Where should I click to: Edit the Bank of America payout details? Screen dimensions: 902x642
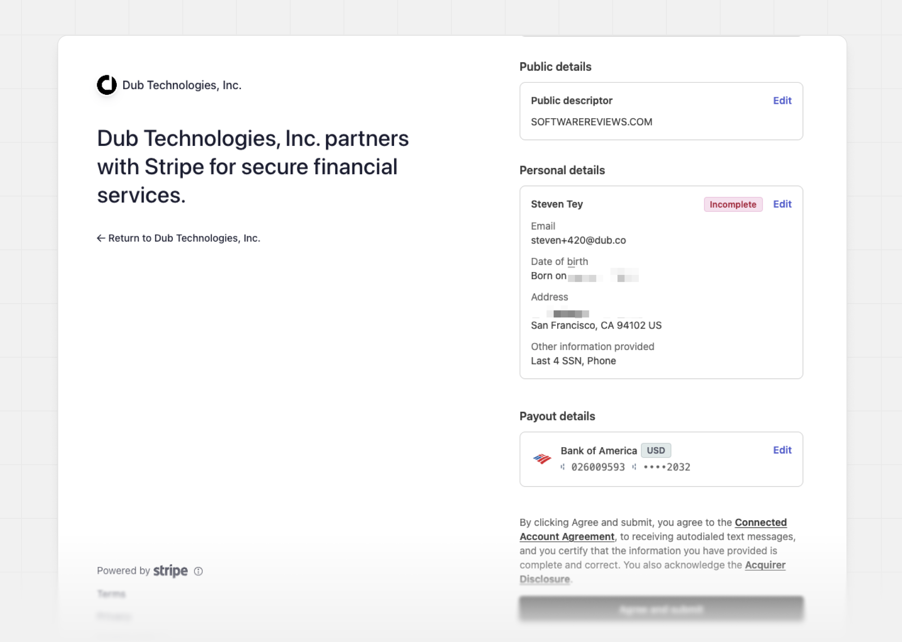click(782, 450)
